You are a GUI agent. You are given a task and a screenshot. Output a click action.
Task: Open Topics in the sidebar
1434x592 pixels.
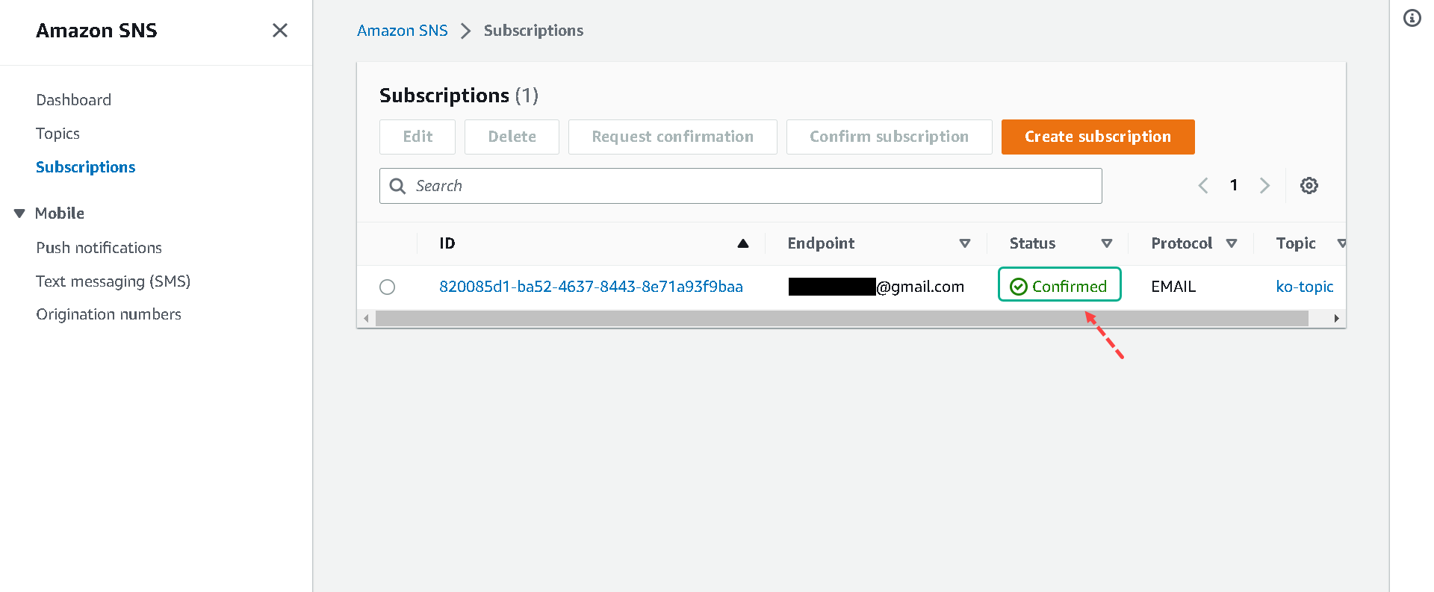58,134
